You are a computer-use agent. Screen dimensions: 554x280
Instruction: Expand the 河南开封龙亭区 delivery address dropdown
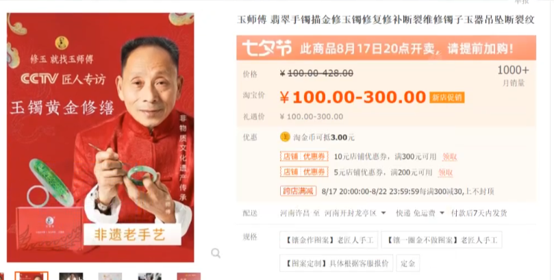pyautogui.click(x=355, y=213)
